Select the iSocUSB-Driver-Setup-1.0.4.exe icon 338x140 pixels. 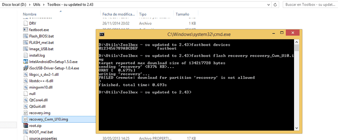(x=26, y=68)
